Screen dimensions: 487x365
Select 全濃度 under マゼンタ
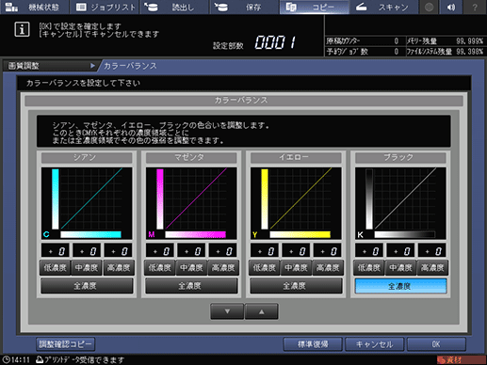(x=191, y=286)
